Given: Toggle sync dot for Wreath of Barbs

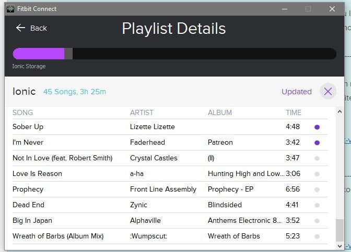Looking at the screenshot, I should (317, 236).
